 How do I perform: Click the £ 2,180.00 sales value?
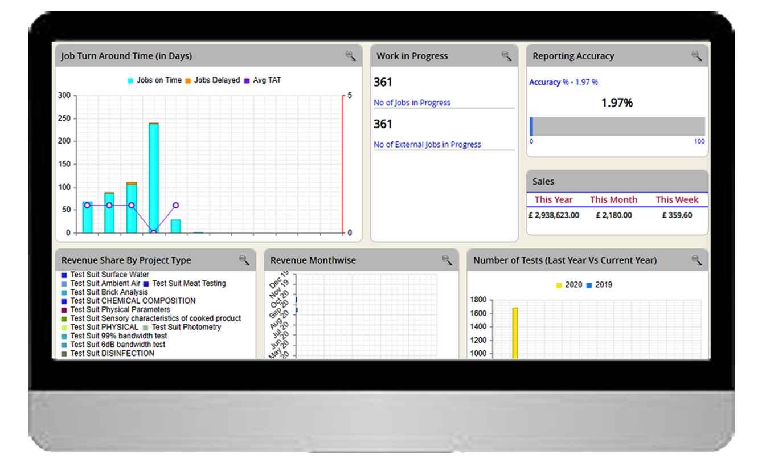[x=613, y=215]
